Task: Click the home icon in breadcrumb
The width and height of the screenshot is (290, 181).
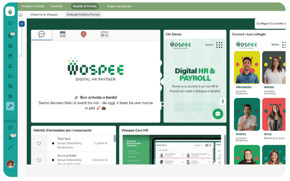Action: pyautogui.click(x=20, y=14)
